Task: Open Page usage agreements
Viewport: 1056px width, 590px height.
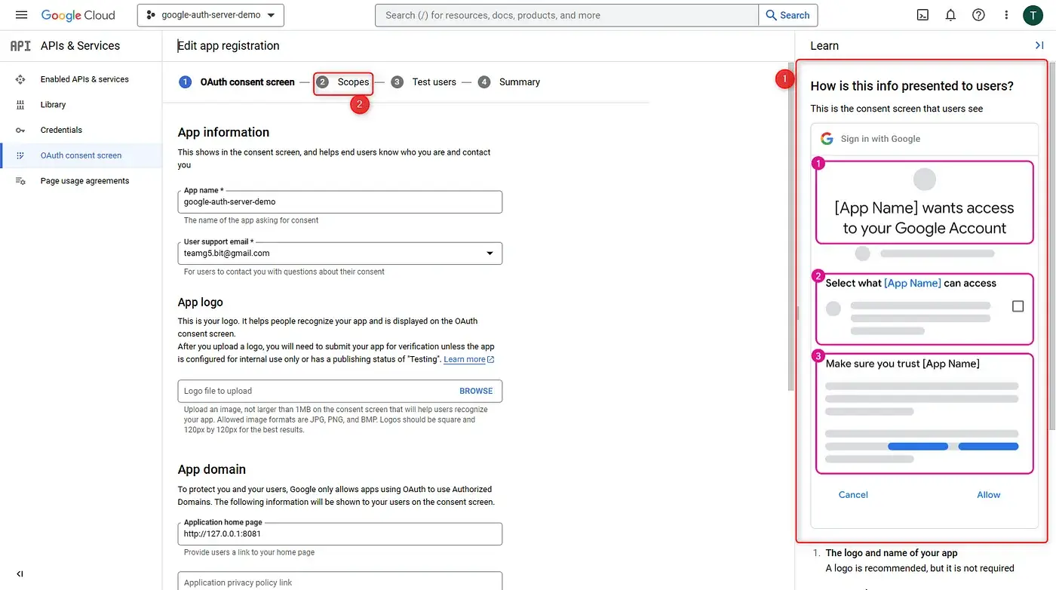Action: tap(84, 181)
